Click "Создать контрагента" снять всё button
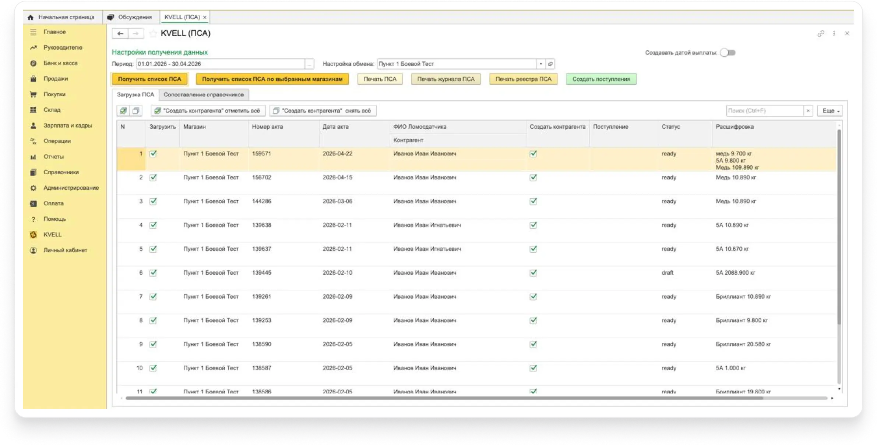 click(x=323, y=111)
